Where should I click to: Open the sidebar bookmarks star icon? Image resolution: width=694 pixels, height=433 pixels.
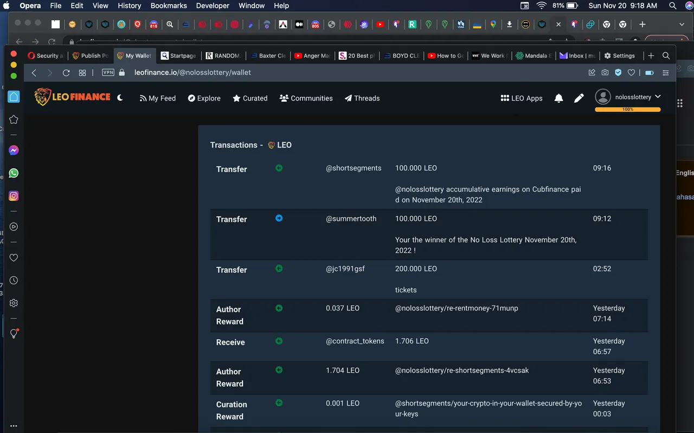point(14,119)
